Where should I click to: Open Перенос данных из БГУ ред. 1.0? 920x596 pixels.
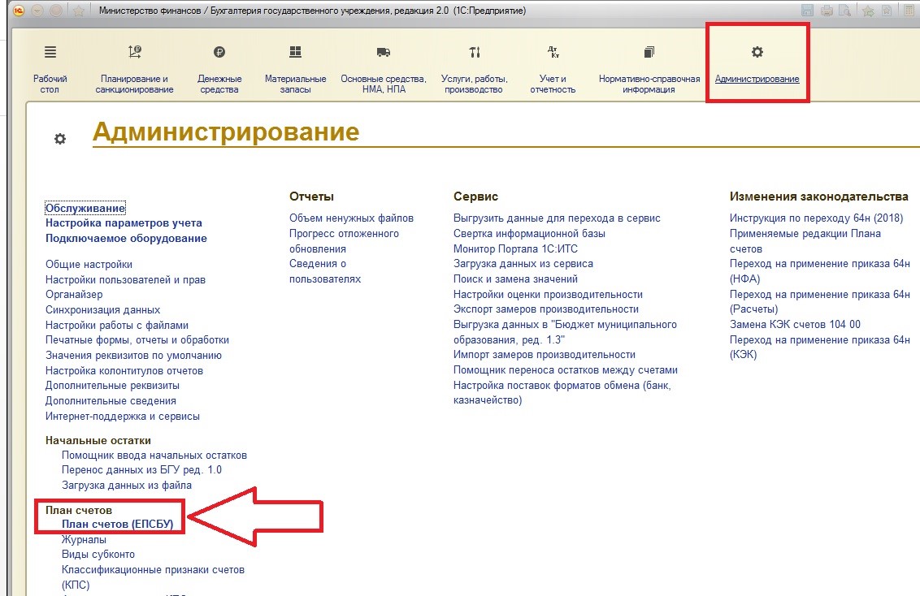(141, 470)
